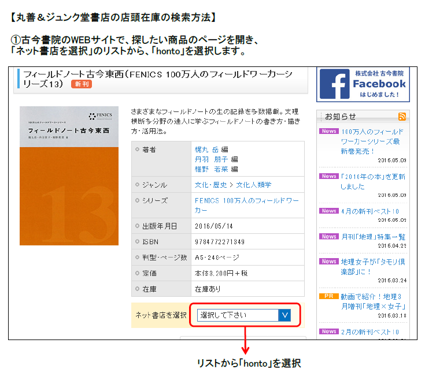The image size is (425, 373).
Task: Expand the ネット書店を選択 dropdown arrow
Action: (x=284, y=315)
